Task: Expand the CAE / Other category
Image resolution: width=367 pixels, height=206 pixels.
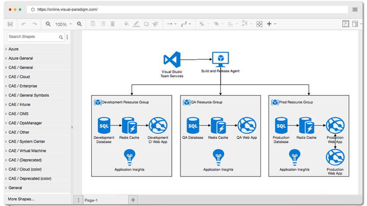Action: [x=38, y=132]
